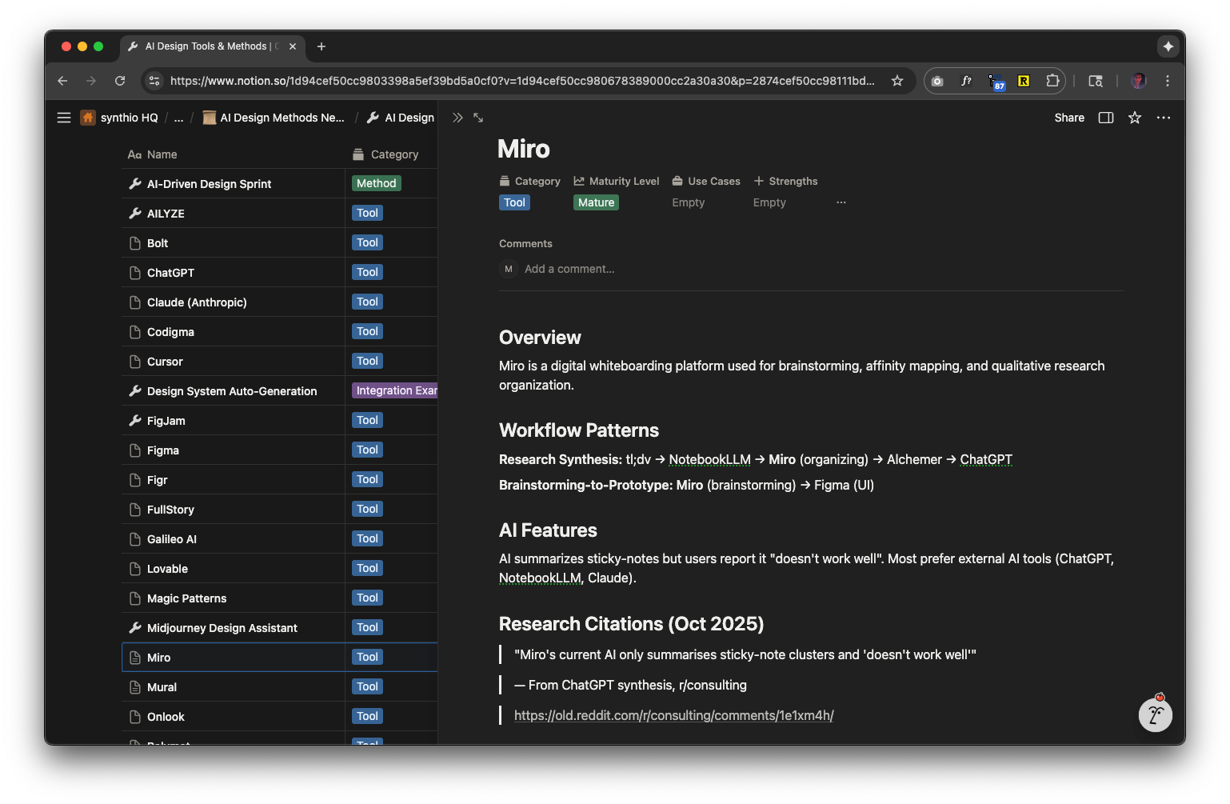Toggle the page layout panel icon
1230x804 pixels.
(1106, 118)
